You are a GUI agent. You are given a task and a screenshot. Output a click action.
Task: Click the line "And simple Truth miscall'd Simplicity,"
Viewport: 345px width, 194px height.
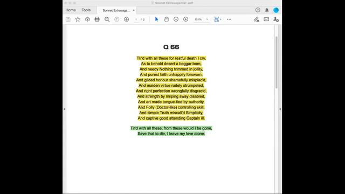click(171, 113)
